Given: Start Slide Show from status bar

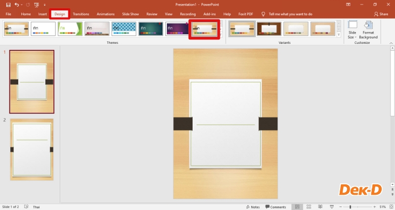Looking at the screenshot, I should pyautogui.click(x=331, y=207).
